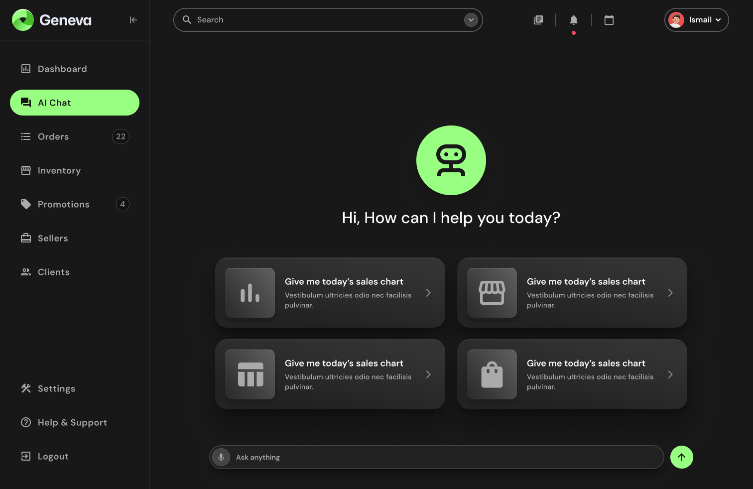Viewport: 753px width, 489px height.
Task: Open the documents icon near the notifications
Action: pyautogui.click(x=538, y=19)
